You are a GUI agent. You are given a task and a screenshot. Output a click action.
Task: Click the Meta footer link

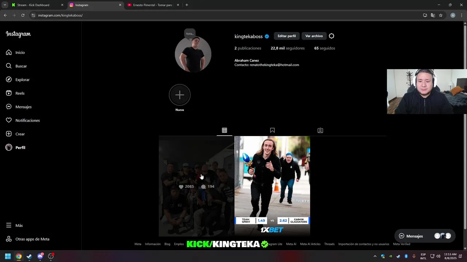click(x=138, y=244)
